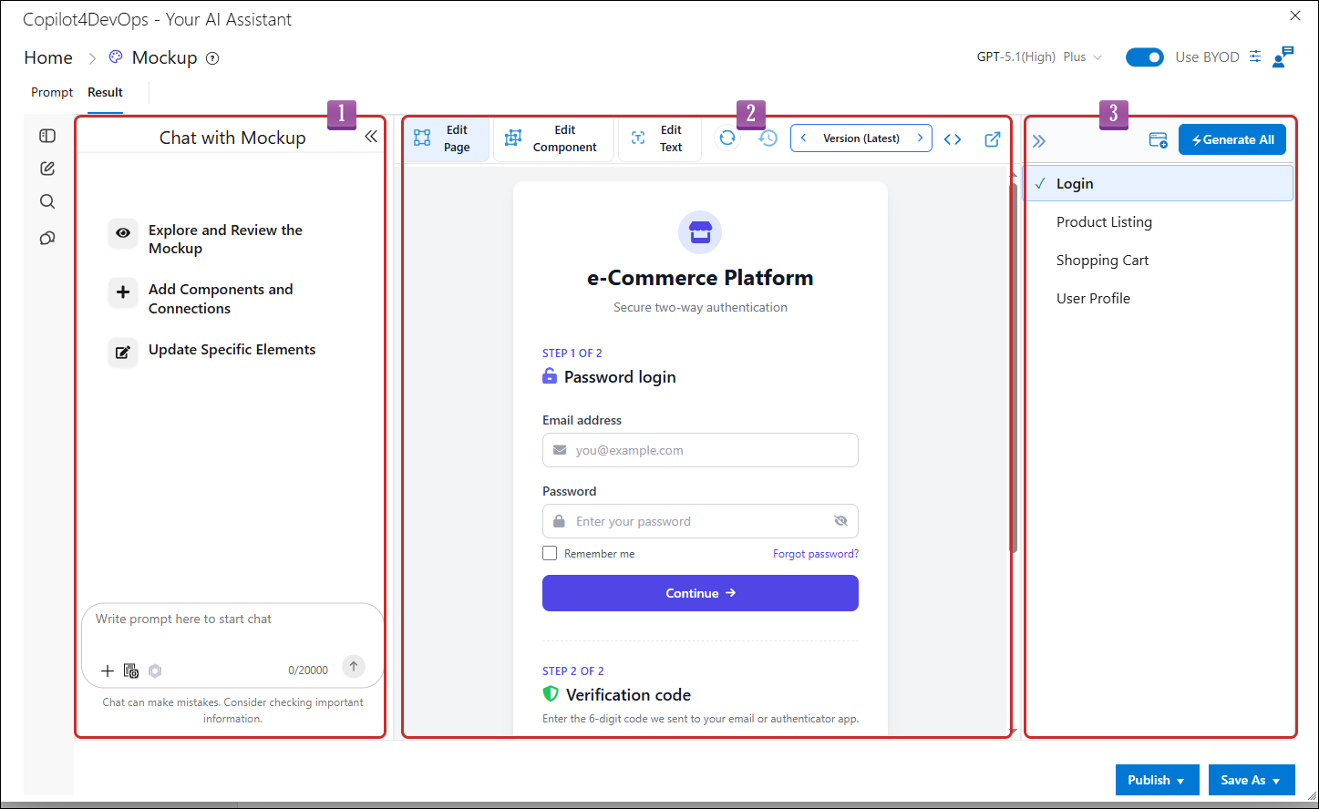Open the search icon in the left sidebar
The height and width of the screenshot is (809, 1319).
pos(47,202)
